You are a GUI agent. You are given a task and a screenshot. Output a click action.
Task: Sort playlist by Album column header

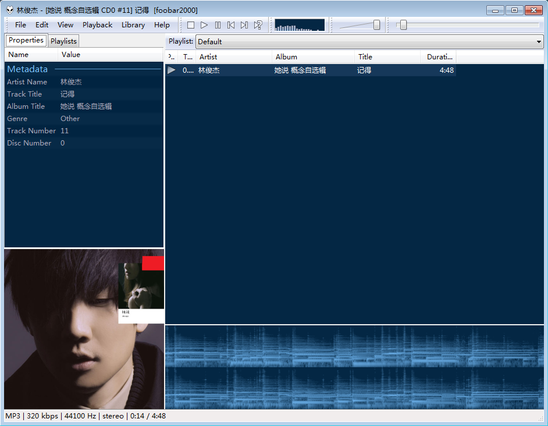(x=313, y=57)
